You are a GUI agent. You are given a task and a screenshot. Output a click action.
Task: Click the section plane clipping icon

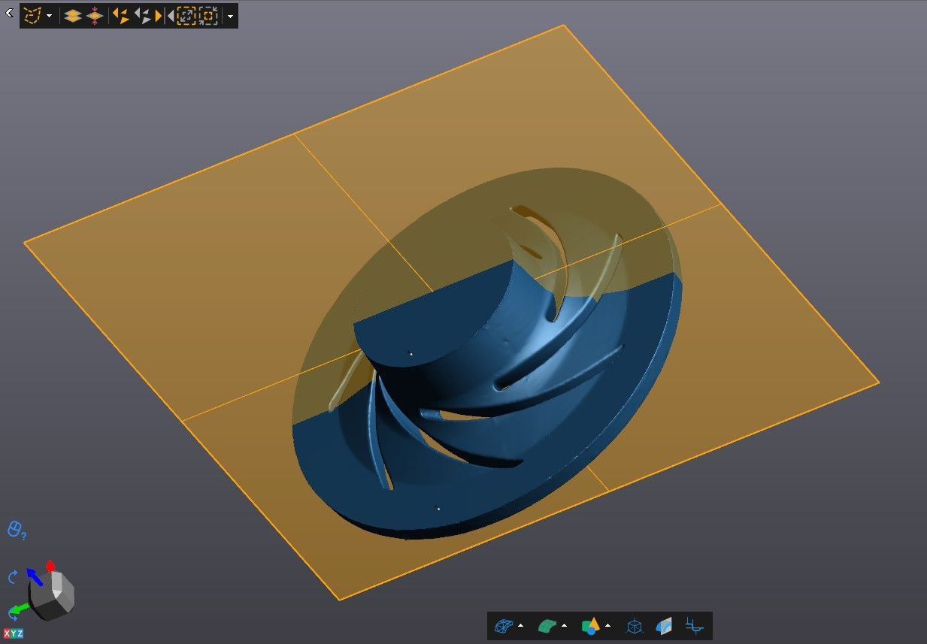pos(664,626)
